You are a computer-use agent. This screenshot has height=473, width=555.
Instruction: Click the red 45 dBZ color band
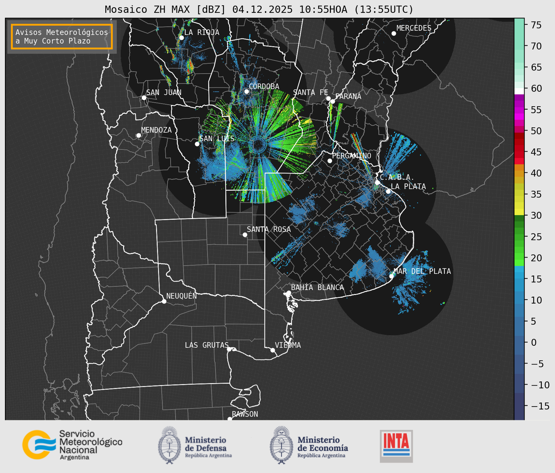[x=519, y=152]
